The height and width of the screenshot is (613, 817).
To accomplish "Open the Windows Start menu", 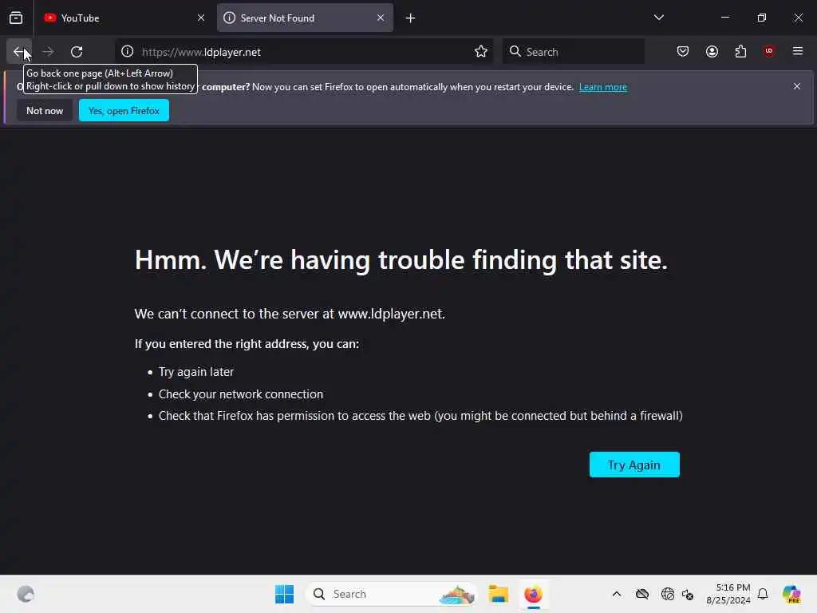I will [285, 594].
